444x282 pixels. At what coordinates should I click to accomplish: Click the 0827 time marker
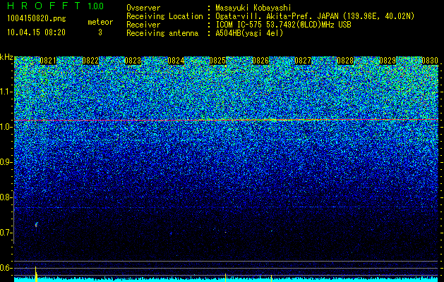pyautogui.click(x=303, y=61)
